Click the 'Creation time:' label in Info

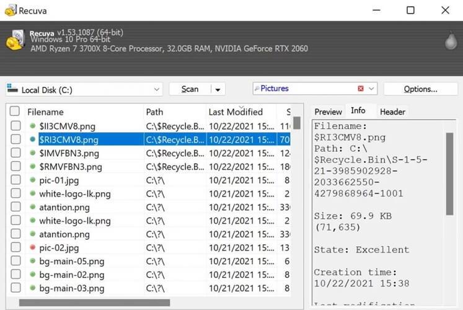point(355,272)
